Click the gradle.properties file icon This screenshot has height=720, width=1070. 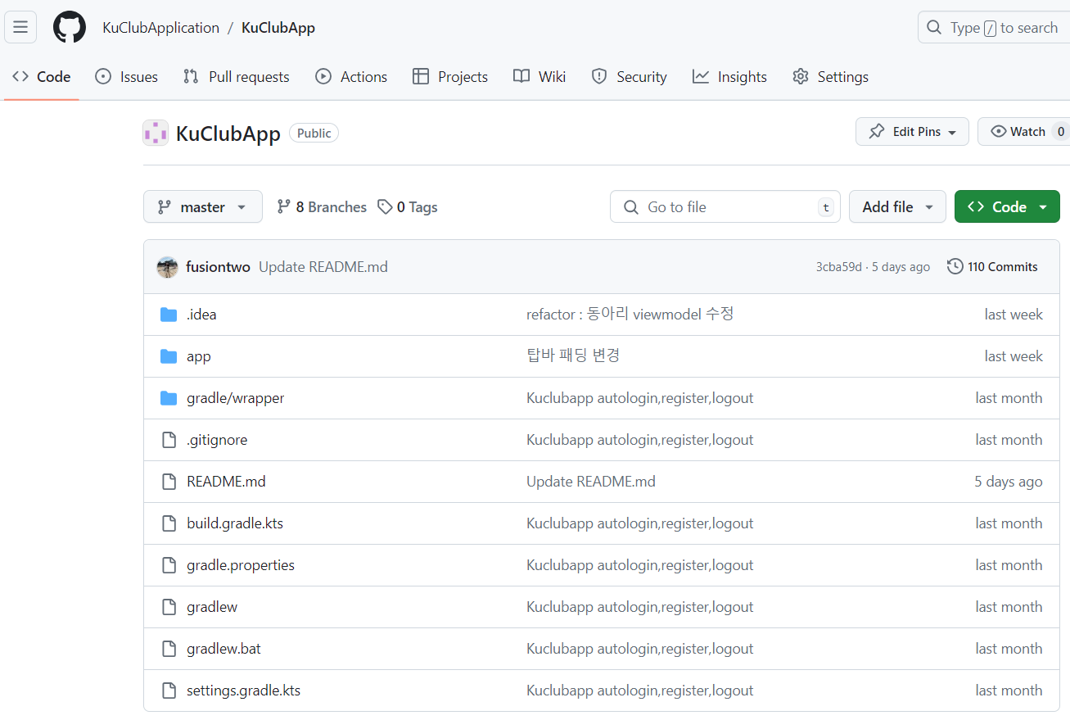(169, 565)
